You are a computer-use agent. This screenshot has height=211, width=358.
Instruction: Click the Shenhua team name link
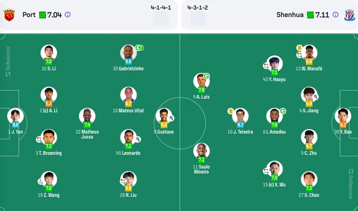(290, 15)
